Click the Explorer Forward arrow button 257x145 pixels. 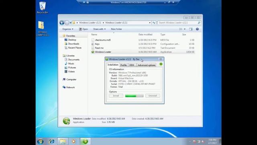tap(67, 23)
